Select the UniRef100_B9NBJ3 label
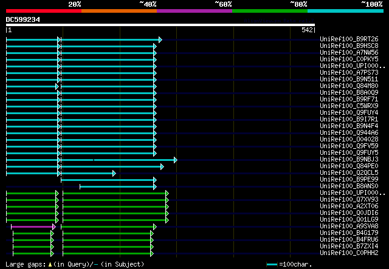The width and height of the screenshot is (389, 269). [349, 160]
